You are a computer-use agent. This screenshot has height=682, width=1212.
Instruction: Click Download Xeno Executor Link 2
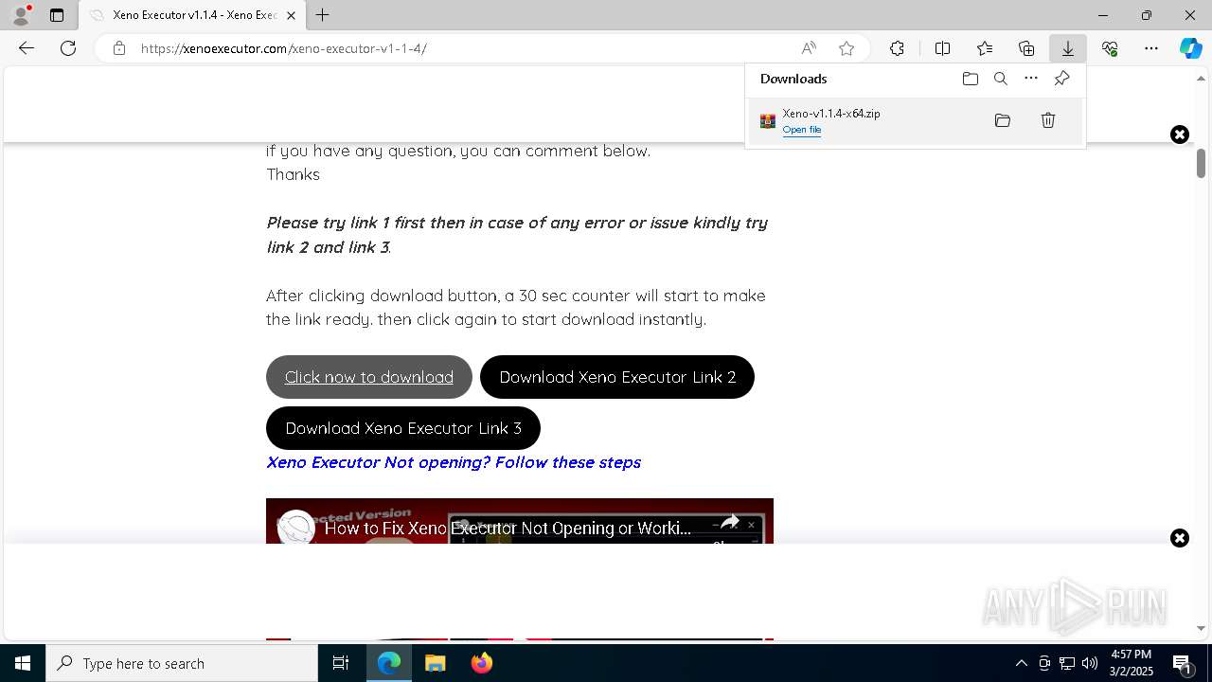pyautogui.click(x=617, y=377)
